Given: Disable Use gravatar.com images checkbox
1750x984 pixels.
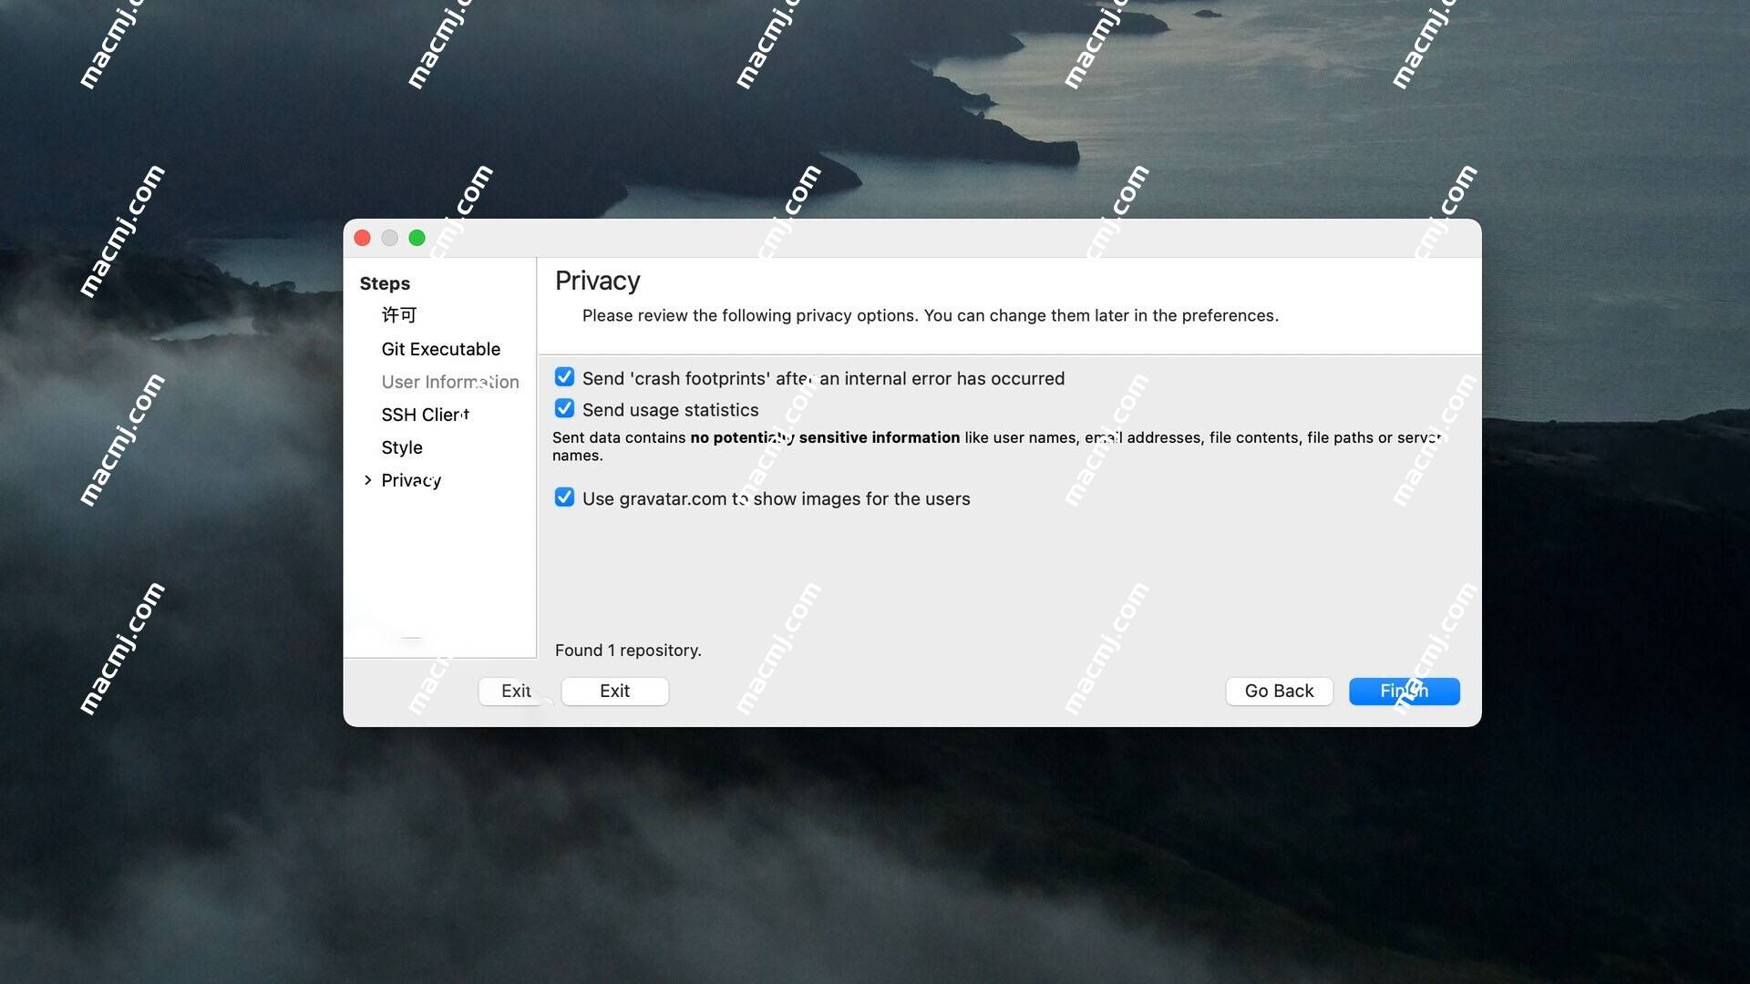Looking at the screenshot, I should [564, 497].
